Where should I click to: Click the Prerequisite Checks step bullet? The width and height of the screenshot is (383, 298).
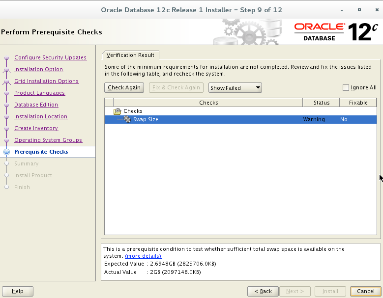point(7,152)
